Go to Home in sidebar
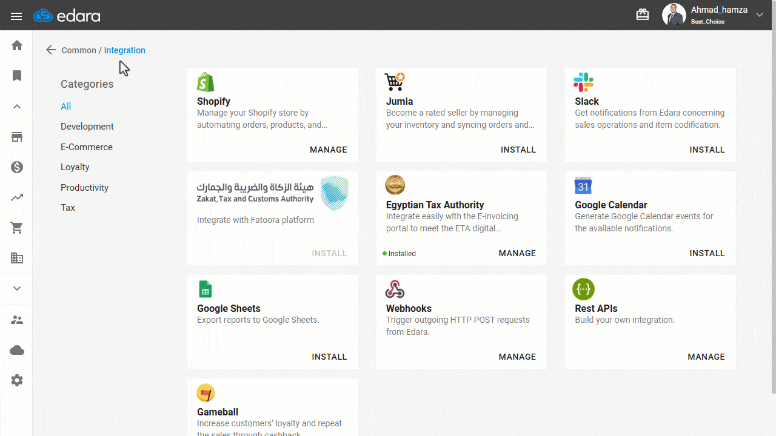 [x=17, y=45]
